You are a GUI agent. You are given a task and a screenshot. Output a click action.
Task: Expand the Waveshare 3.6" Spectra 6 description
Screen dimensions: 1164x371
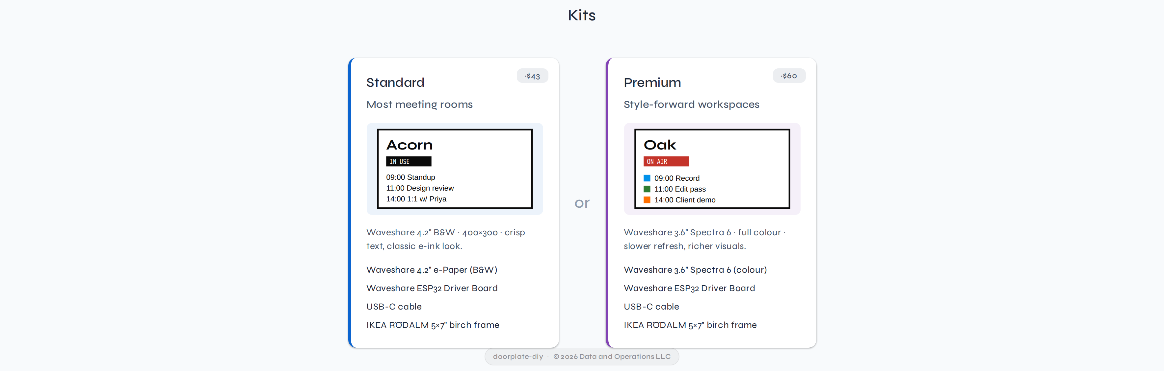point(705,239)
